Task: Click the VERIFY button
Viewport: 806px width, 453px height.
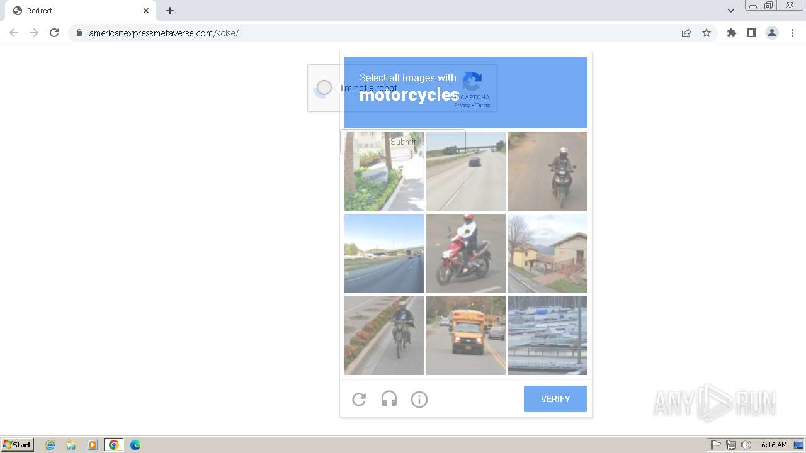Action: 555,399
